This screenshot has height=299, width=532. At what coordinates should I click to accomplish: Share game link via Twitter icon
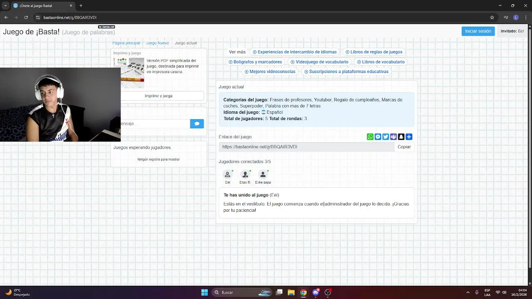tap(386, 137)
